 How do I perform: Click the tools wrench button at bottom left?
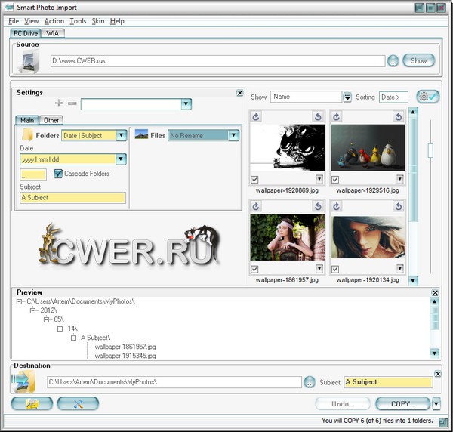(78, 403)
